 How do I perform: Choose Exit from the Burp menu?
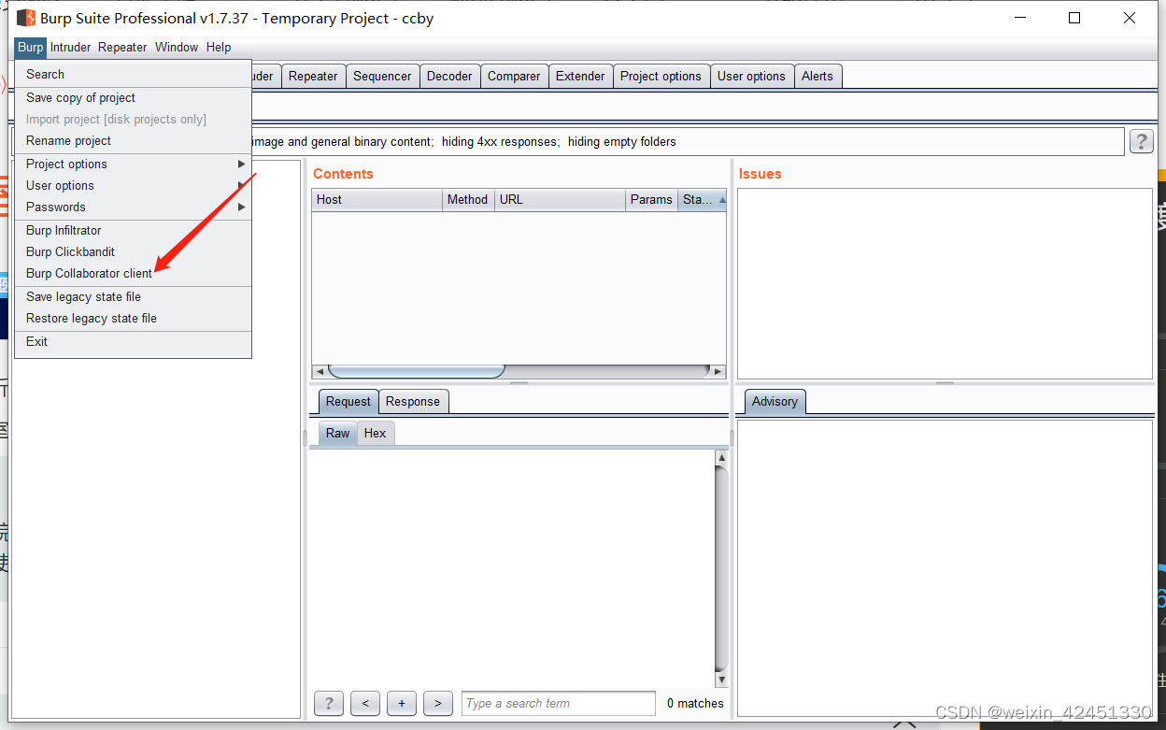pyautogui.click(x=133, y=341)
